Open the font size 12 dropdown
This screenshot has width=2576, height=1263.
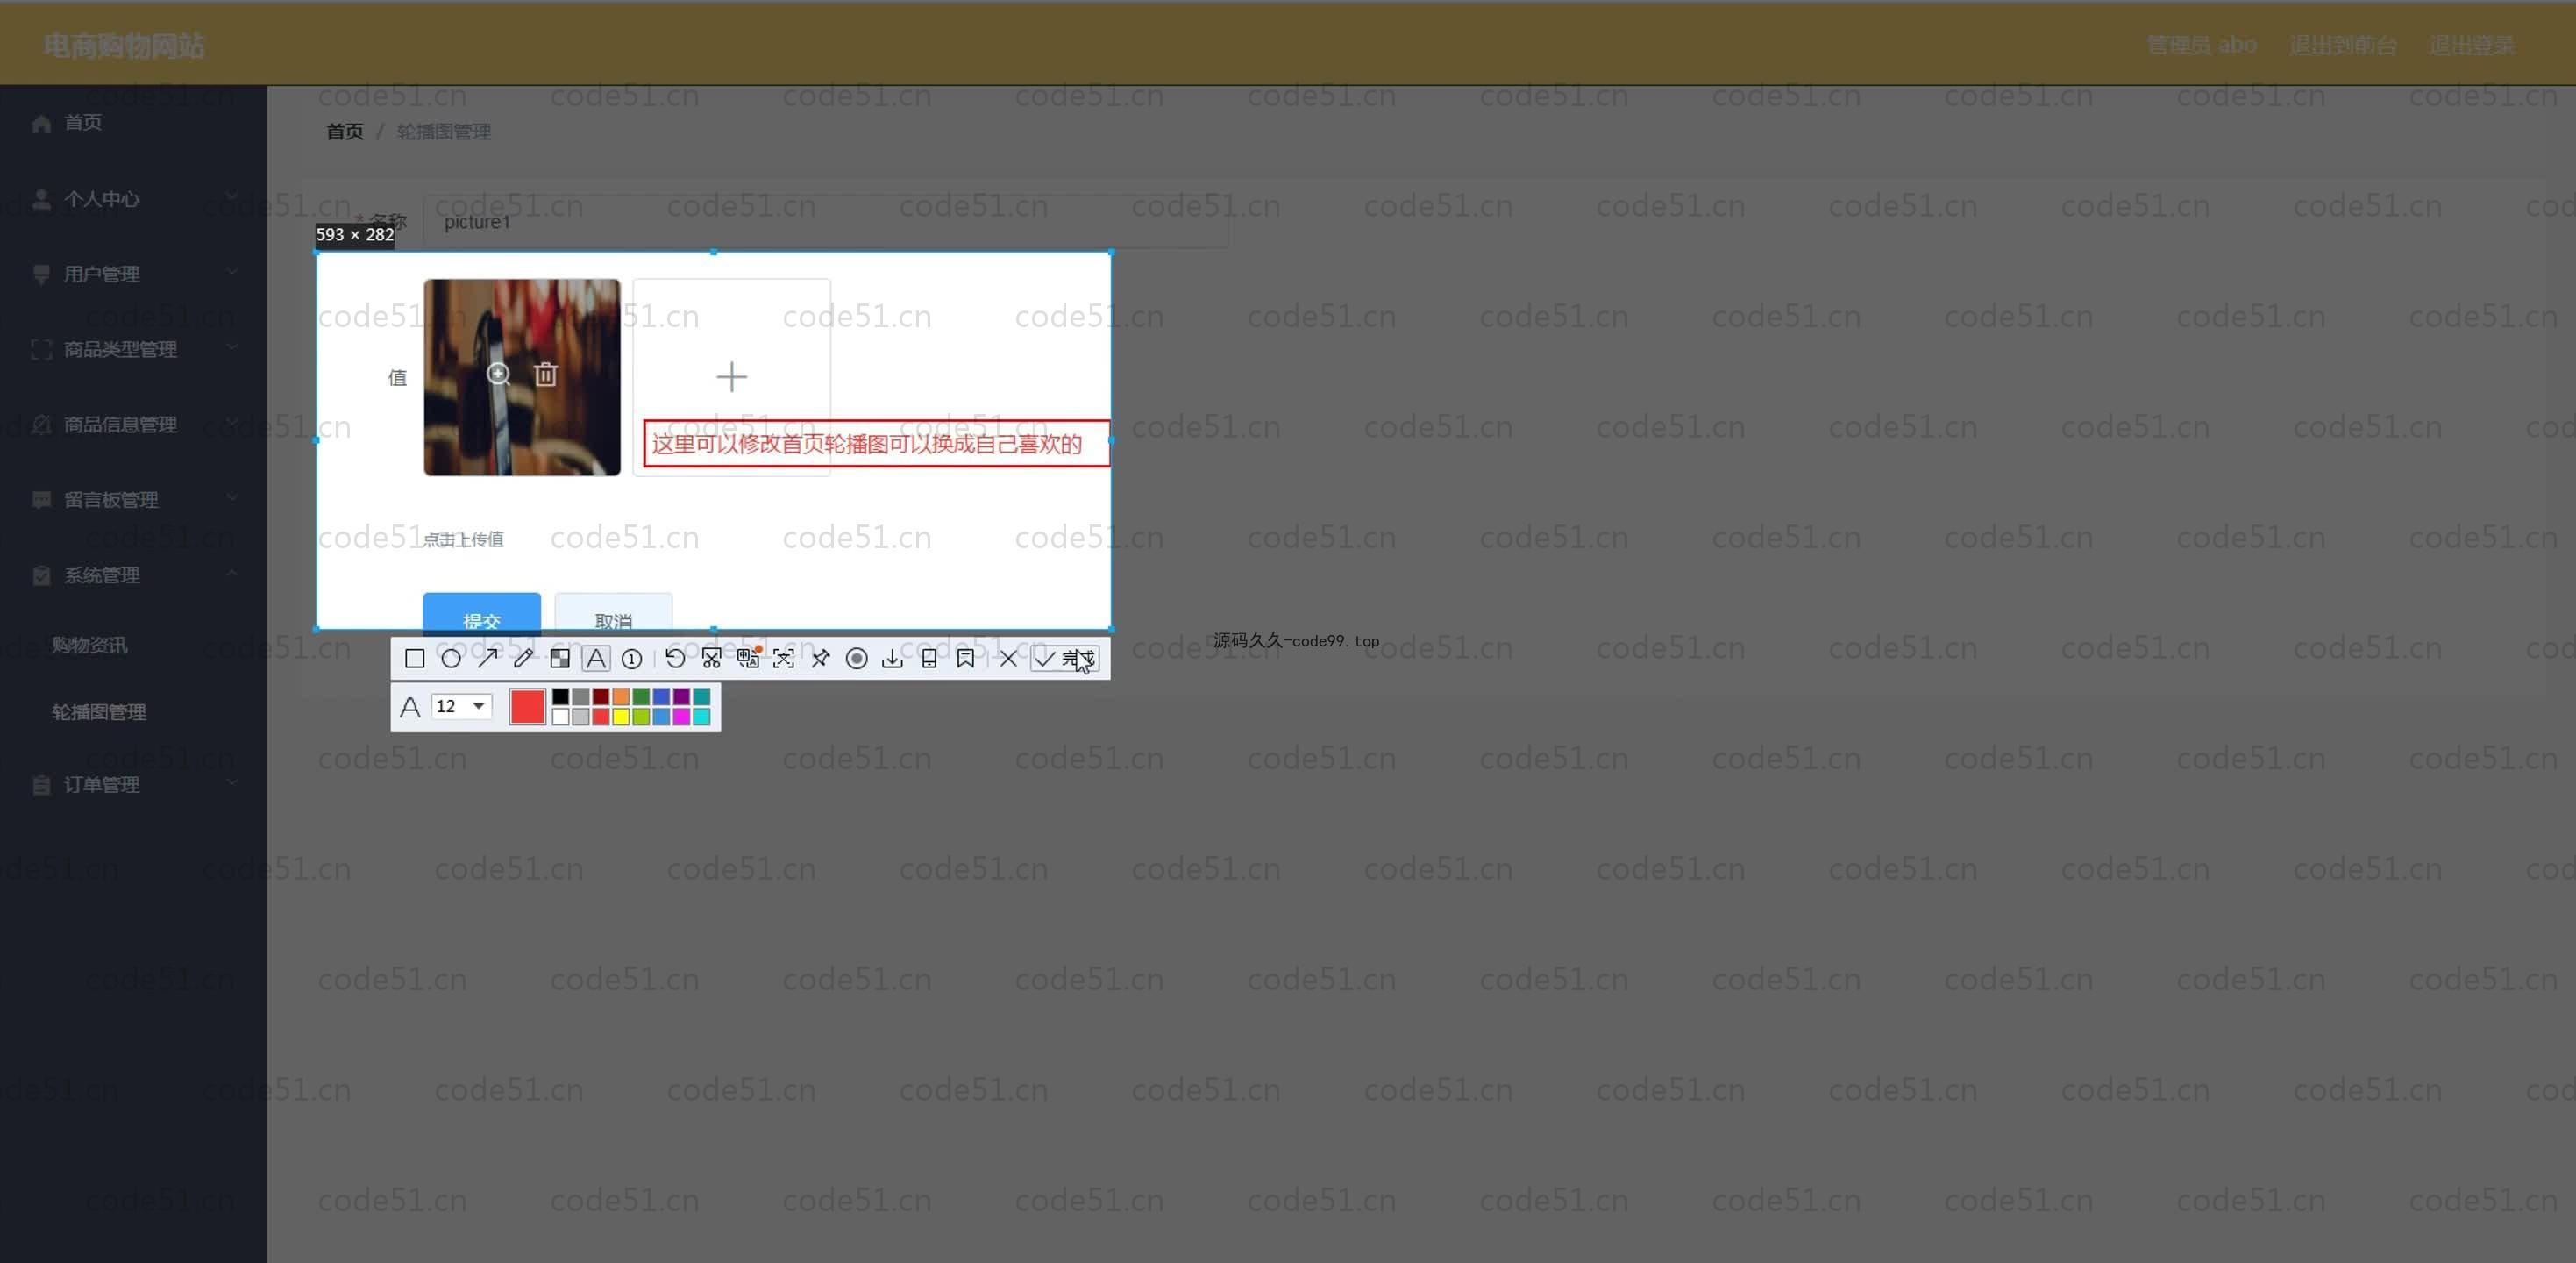462,706
